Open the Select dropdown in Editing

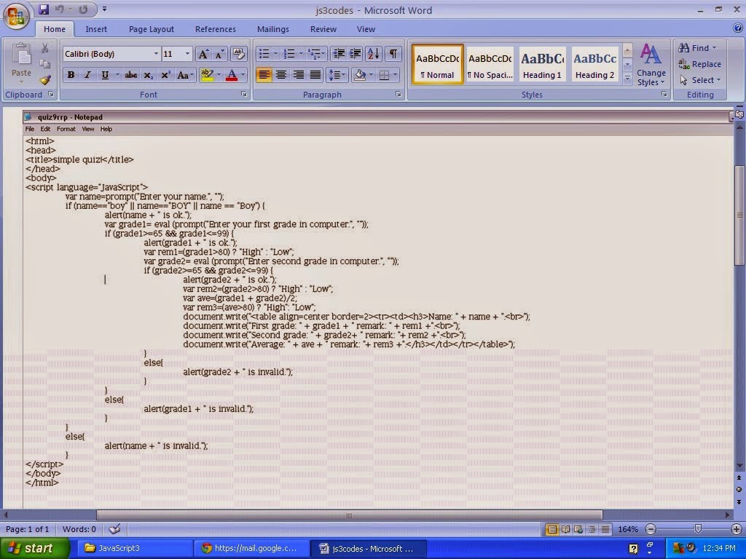700,80
